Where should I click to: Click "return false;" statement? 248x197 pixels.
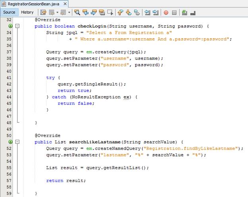pos(76,103)
